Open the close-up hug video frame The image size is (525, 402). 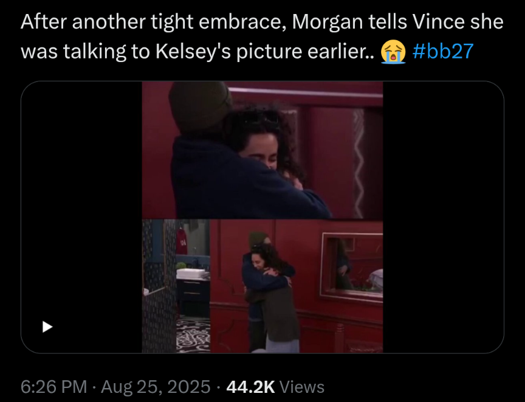[262, 150]
